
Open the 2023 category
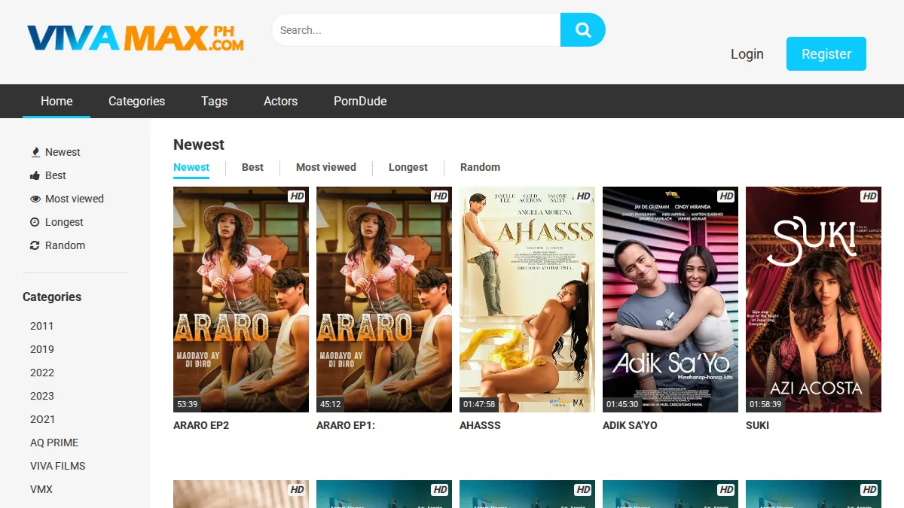click(42, 396)
